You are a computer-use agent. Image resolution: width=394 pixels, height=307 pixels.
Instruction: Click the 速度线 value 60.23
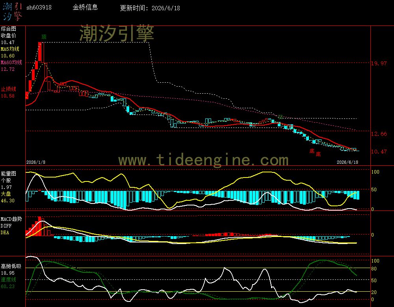point(8,286)
